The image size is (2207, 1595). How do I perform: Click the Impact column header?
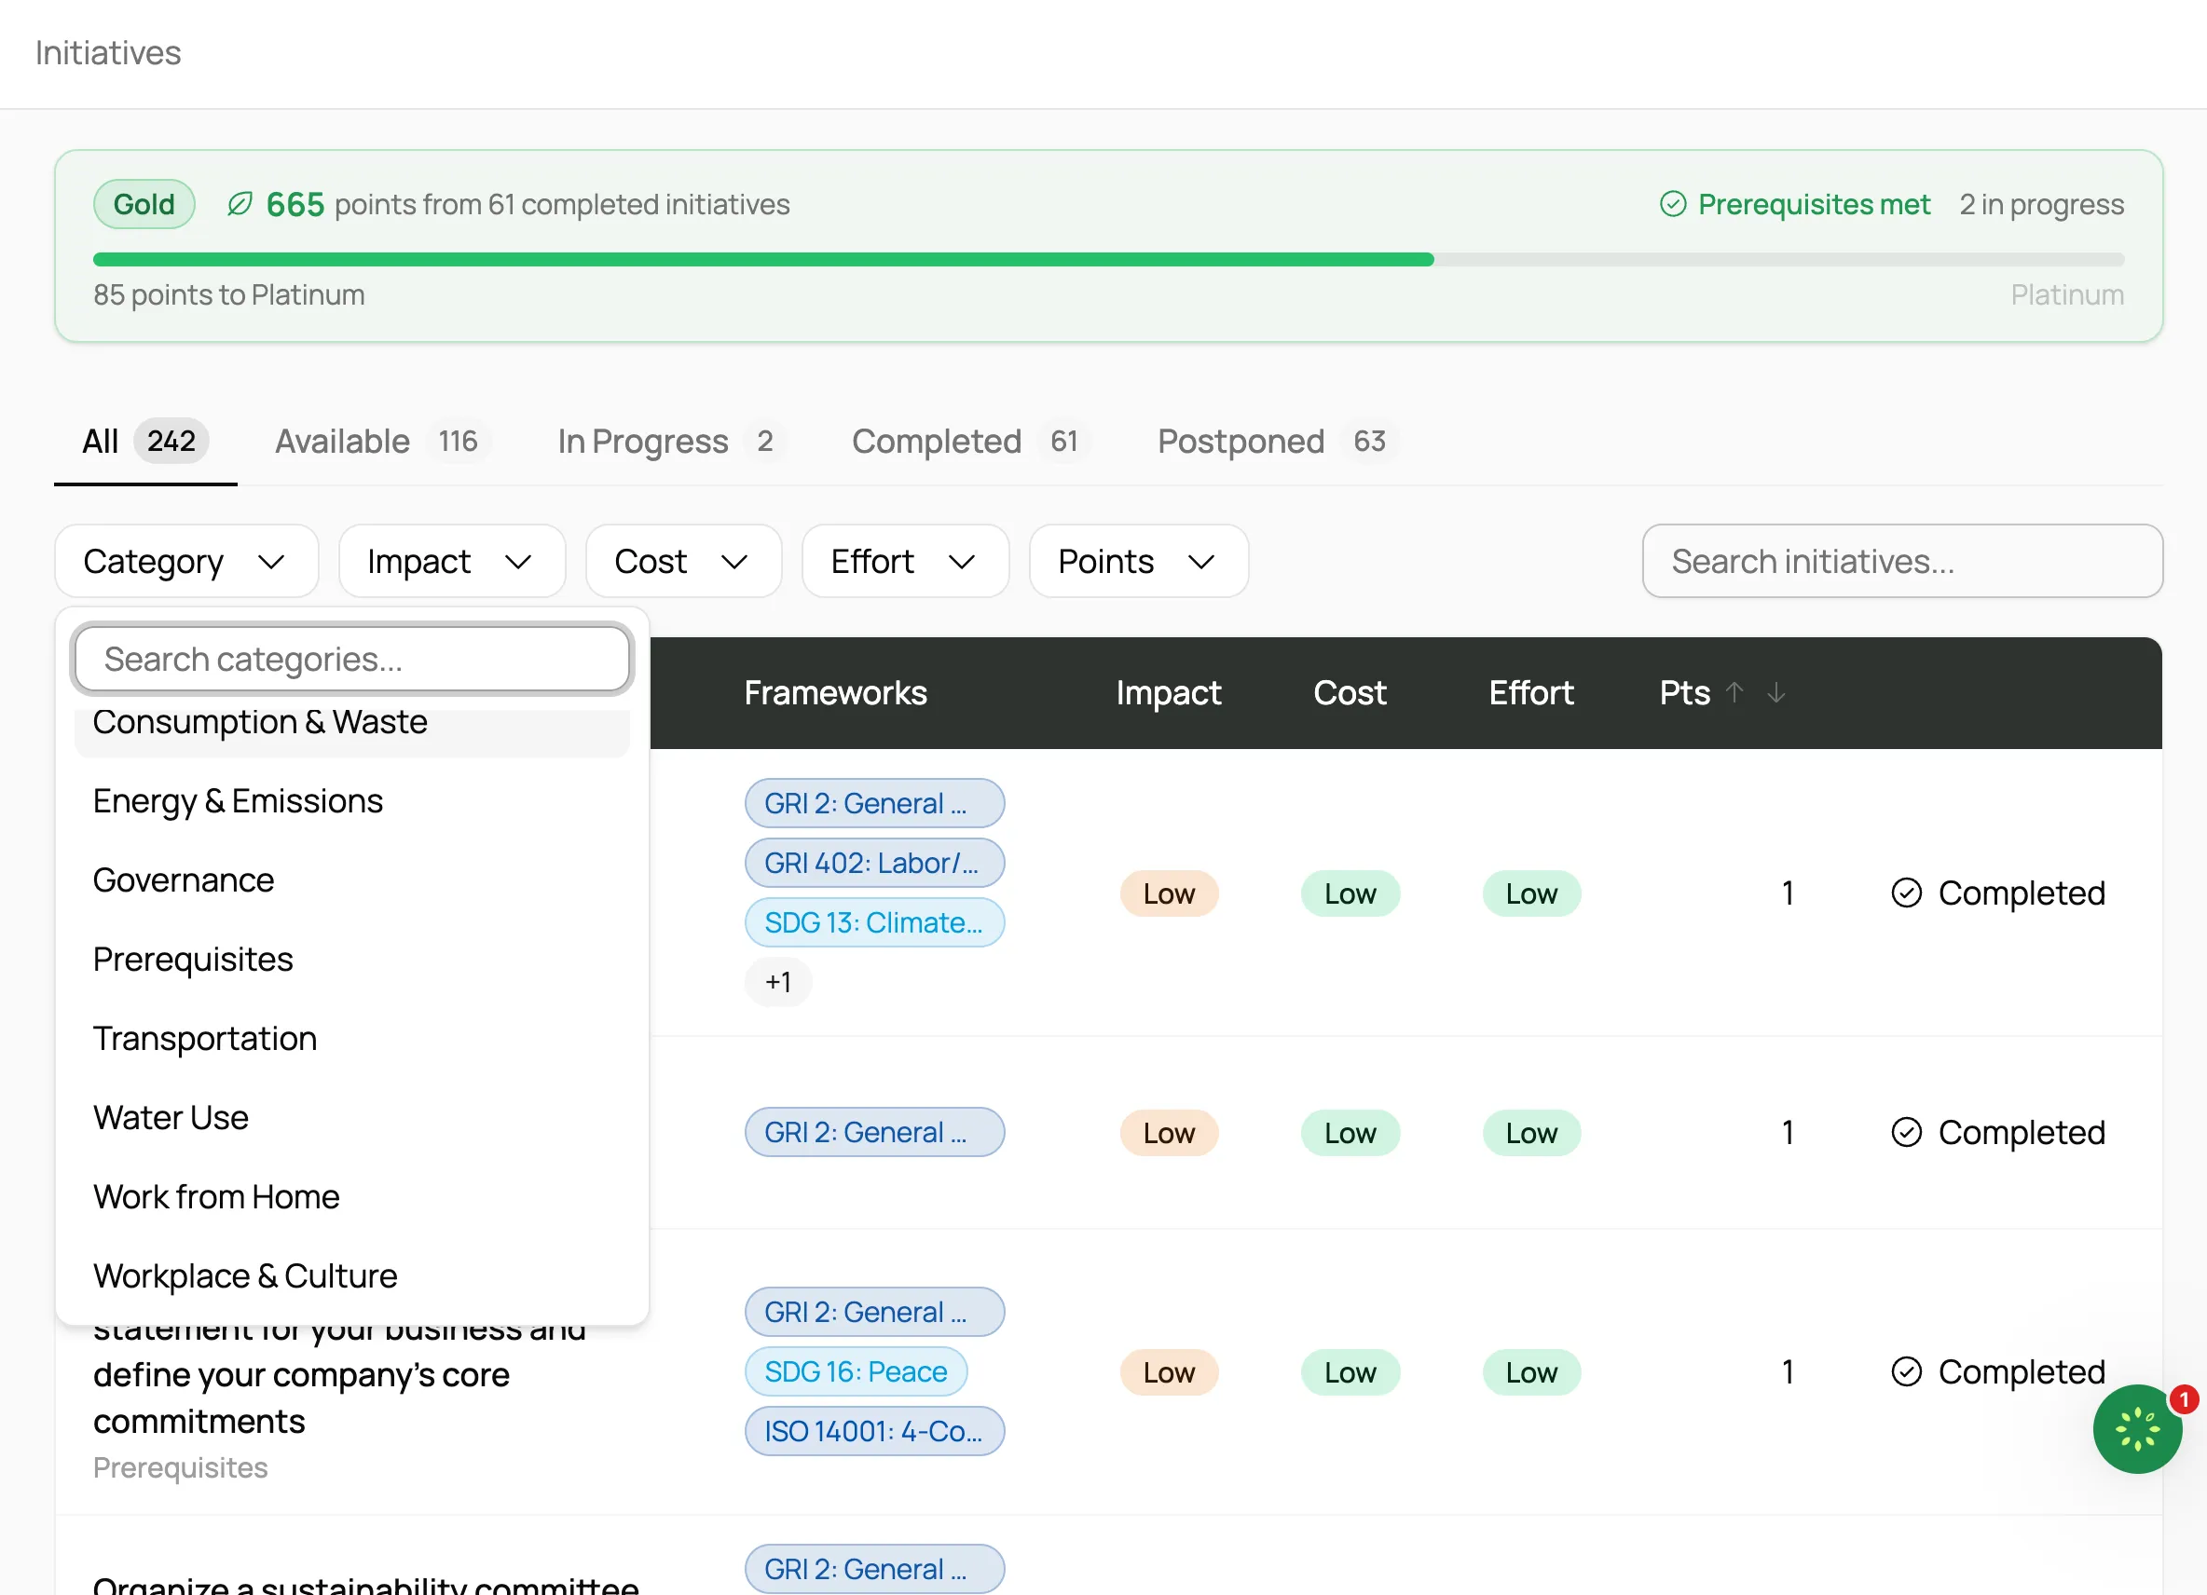pos(1168,692)
